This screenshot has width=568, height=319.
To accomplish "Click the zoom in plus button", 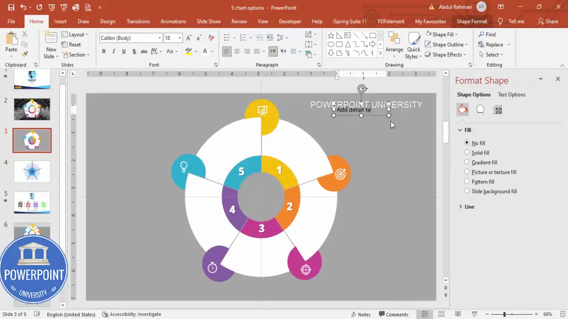I will [537, 314].
